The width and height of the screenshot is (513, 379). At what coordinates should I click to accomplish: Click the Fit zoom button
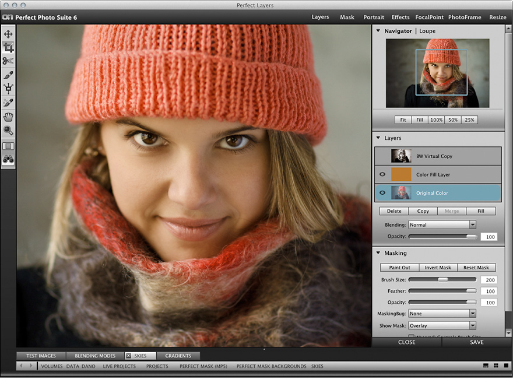pos(403,120)
